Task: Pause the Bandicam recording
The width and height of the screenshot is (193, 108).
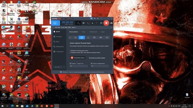Action: click(101, 23)
